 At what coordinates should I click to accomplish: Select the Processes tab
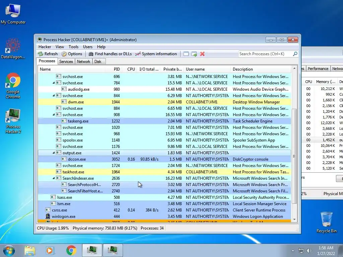pos(47,61)
